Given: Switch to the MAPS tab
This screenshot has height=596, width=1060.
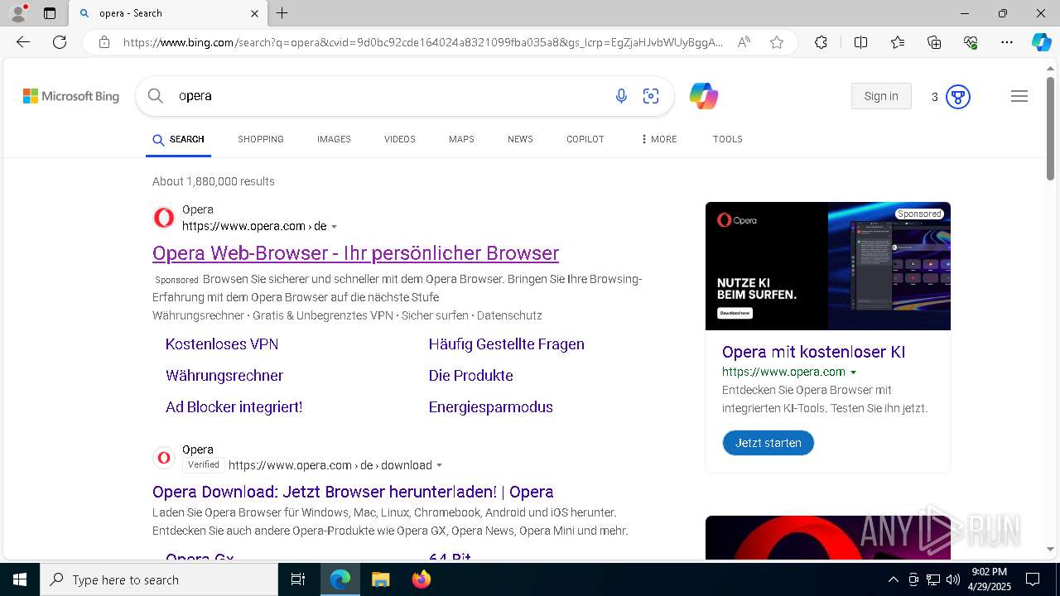Looking at the screenshot, I should click(x=461, y=139).
